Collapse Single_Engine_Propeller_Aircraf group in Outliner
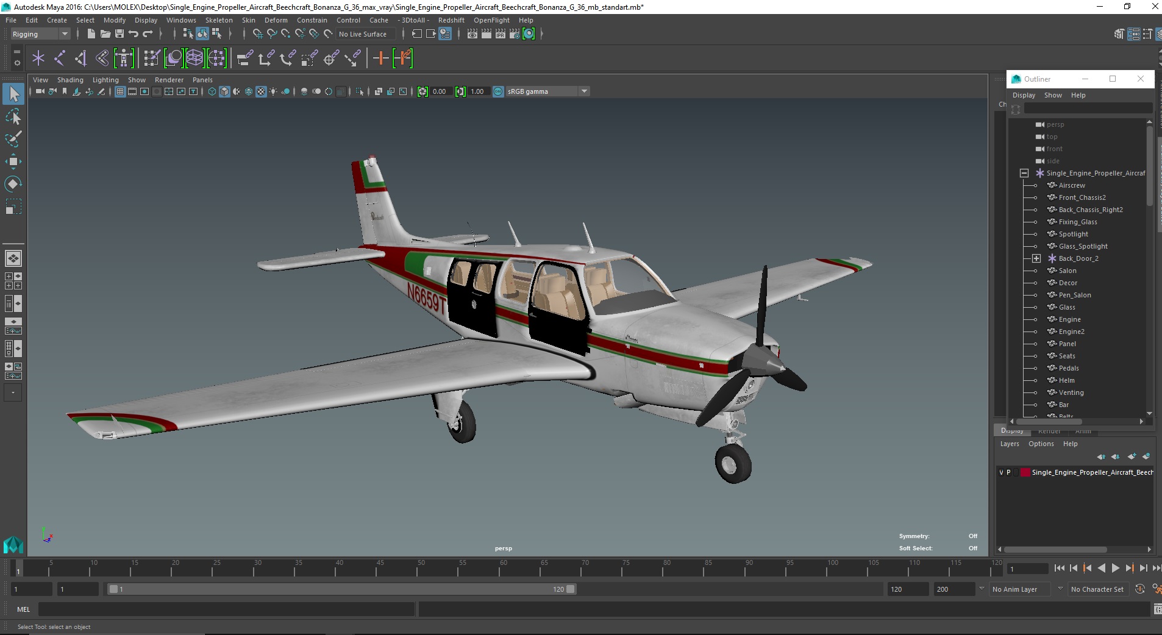 (1024, 173)
